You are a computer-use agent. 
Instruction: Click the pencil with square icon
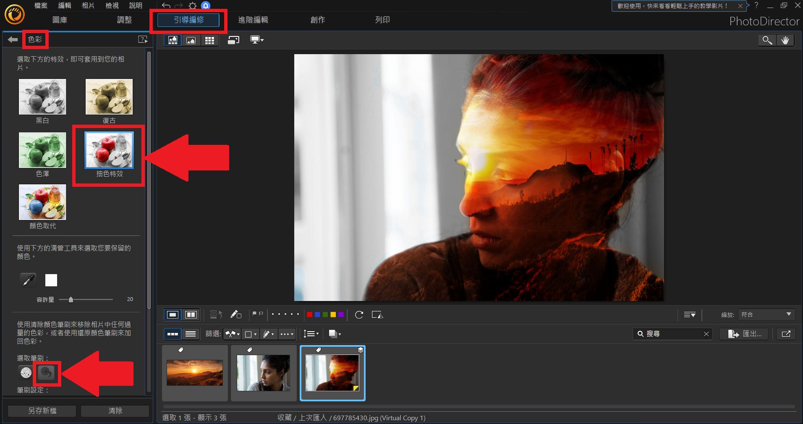click(x=236, y=314)
